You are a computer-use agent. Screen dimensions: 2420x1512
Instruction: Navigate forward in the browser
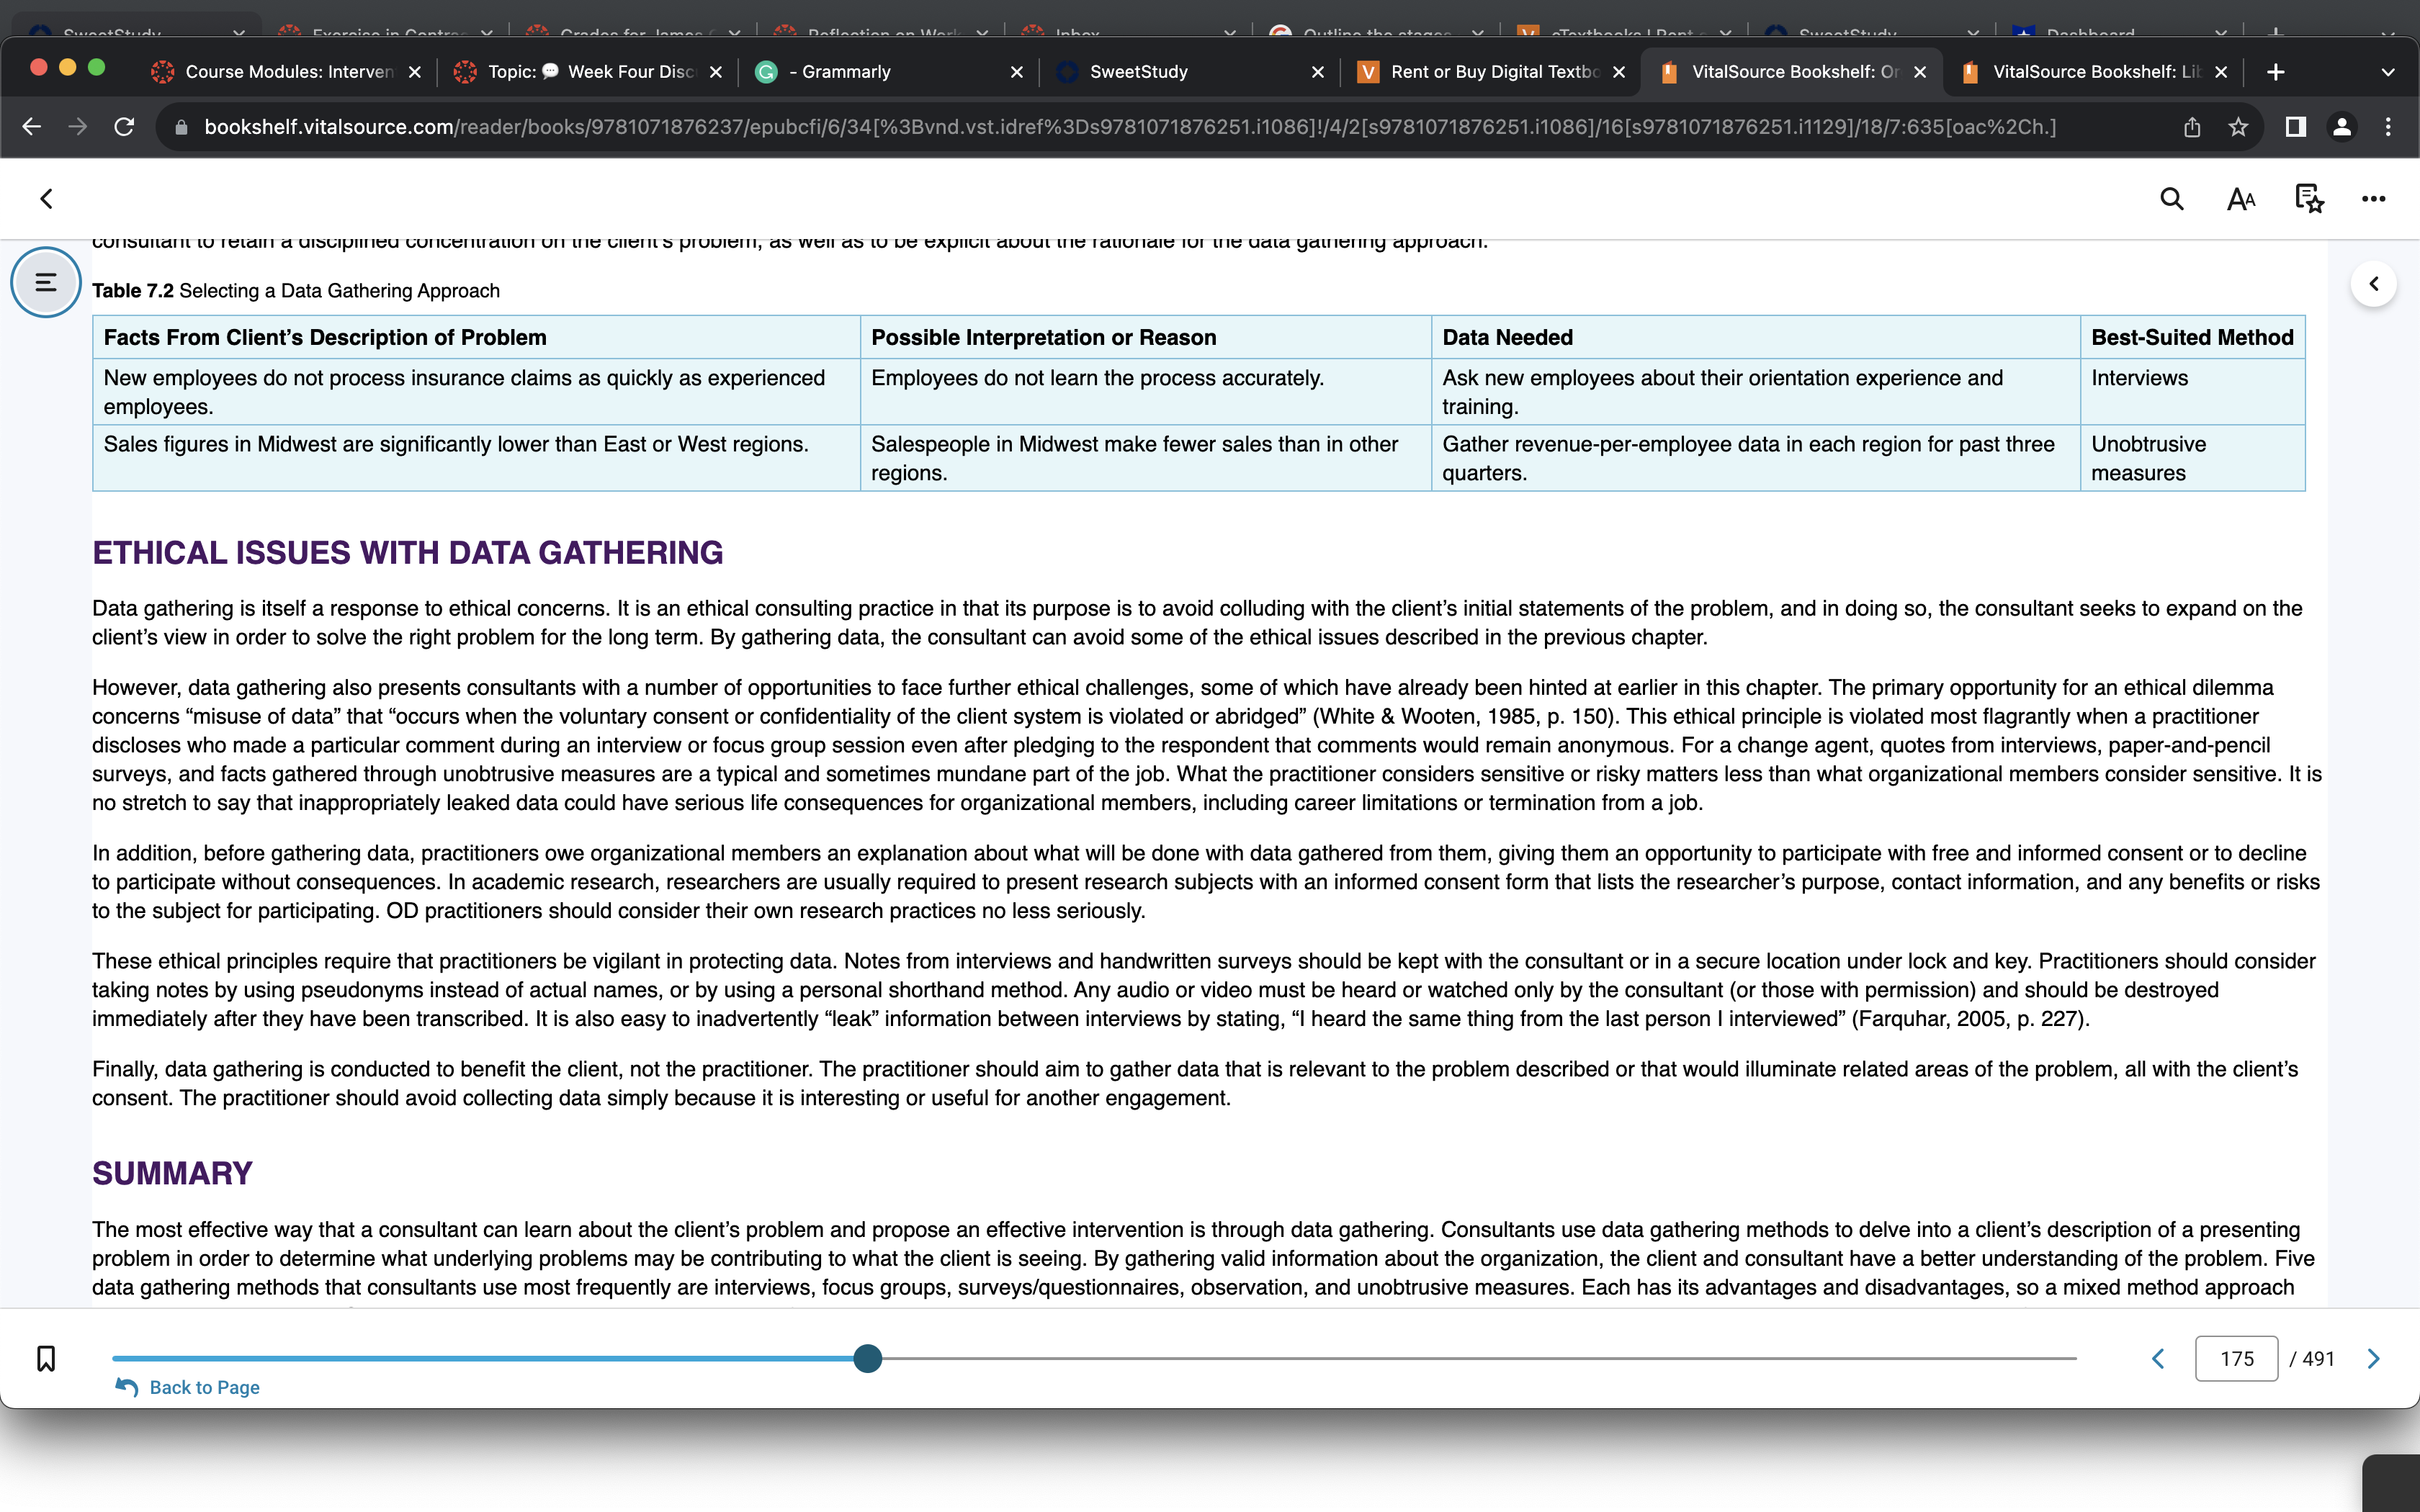[78, 127]
